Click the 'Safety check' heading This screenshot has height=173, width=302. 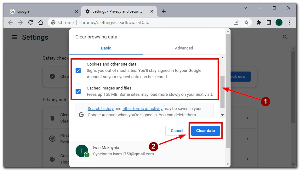coord(56,58)
